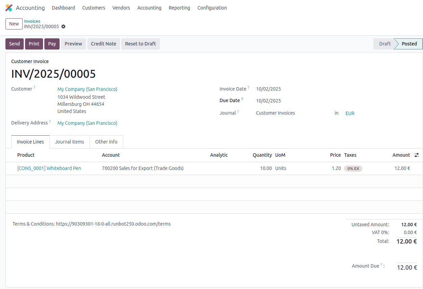423x289 pixels.
Task: Click the Total value 12.00 €
Action: pyautogui.click(x=407, y=242)
